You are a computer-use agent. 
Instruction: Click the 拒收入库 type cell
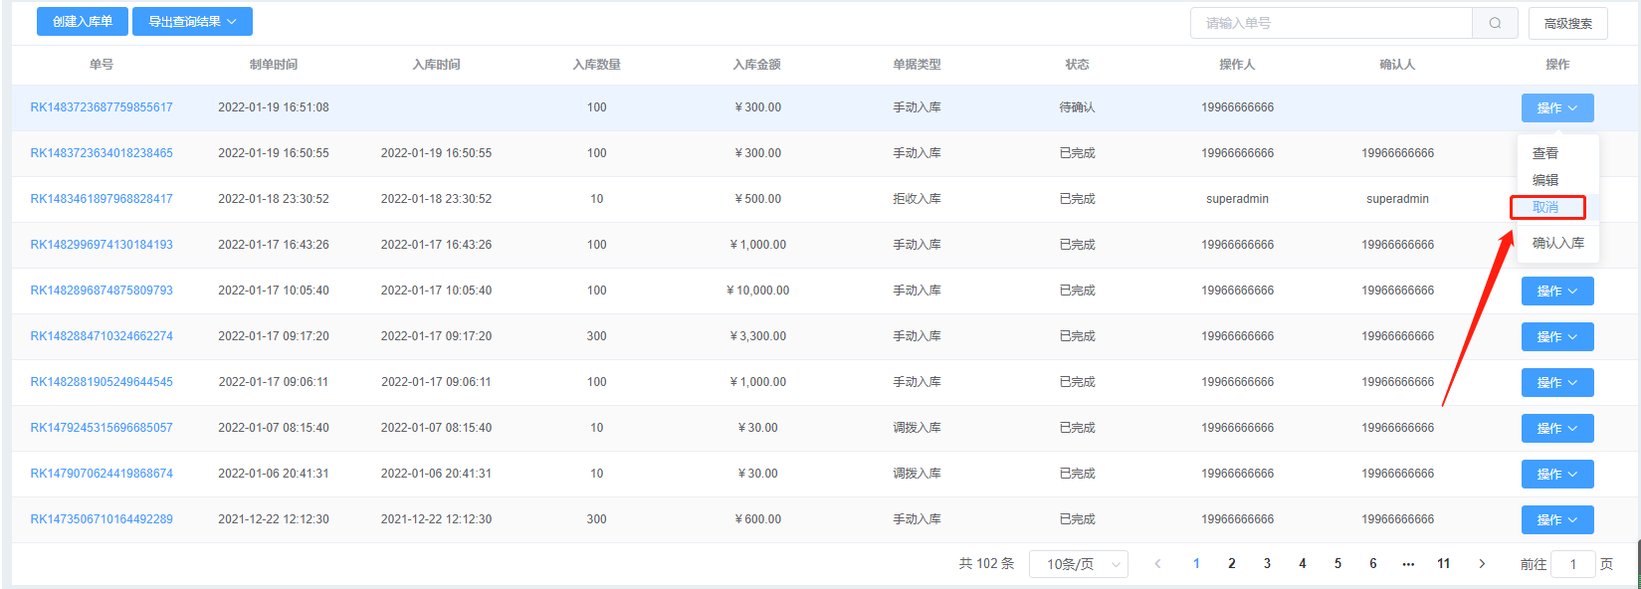[x=918, y=199]
